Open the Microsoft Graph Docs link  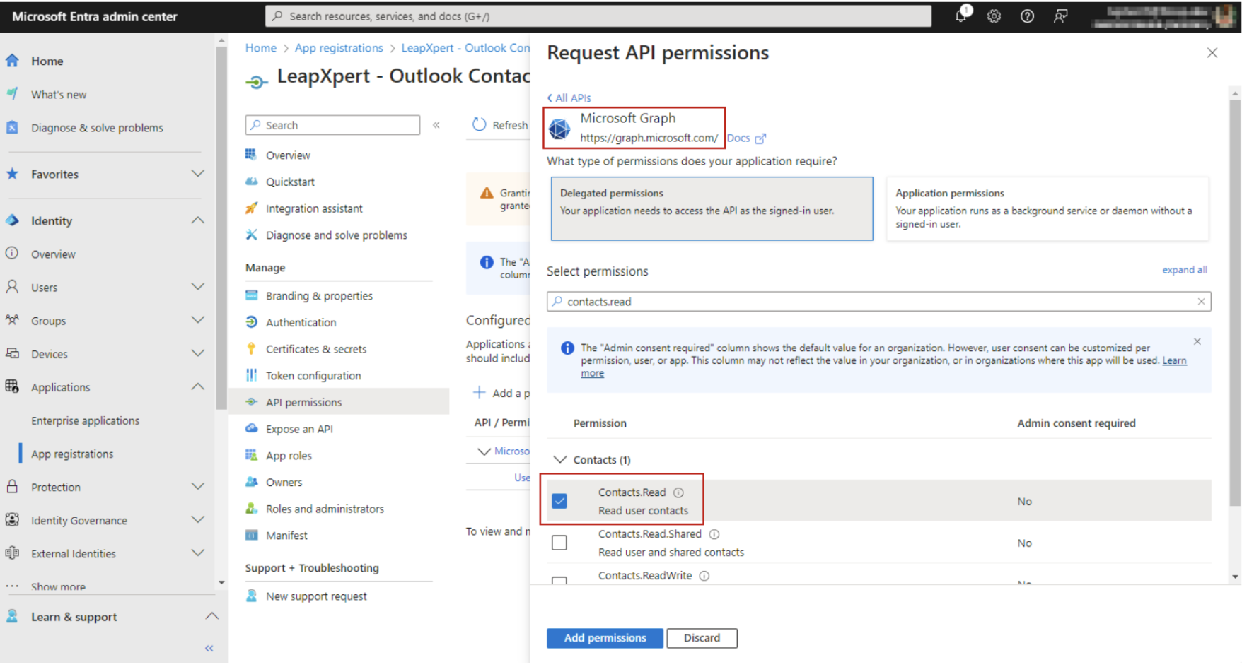(x=746, y=138)
